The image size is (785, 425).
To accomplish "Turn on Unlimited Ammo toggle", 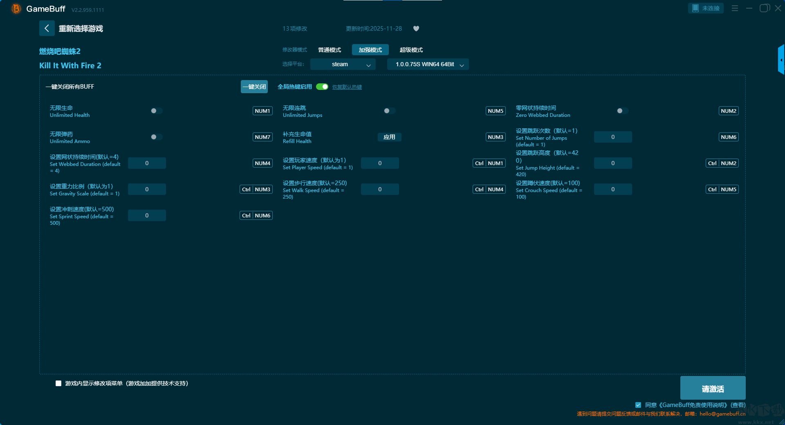I will tap(156, 137).
